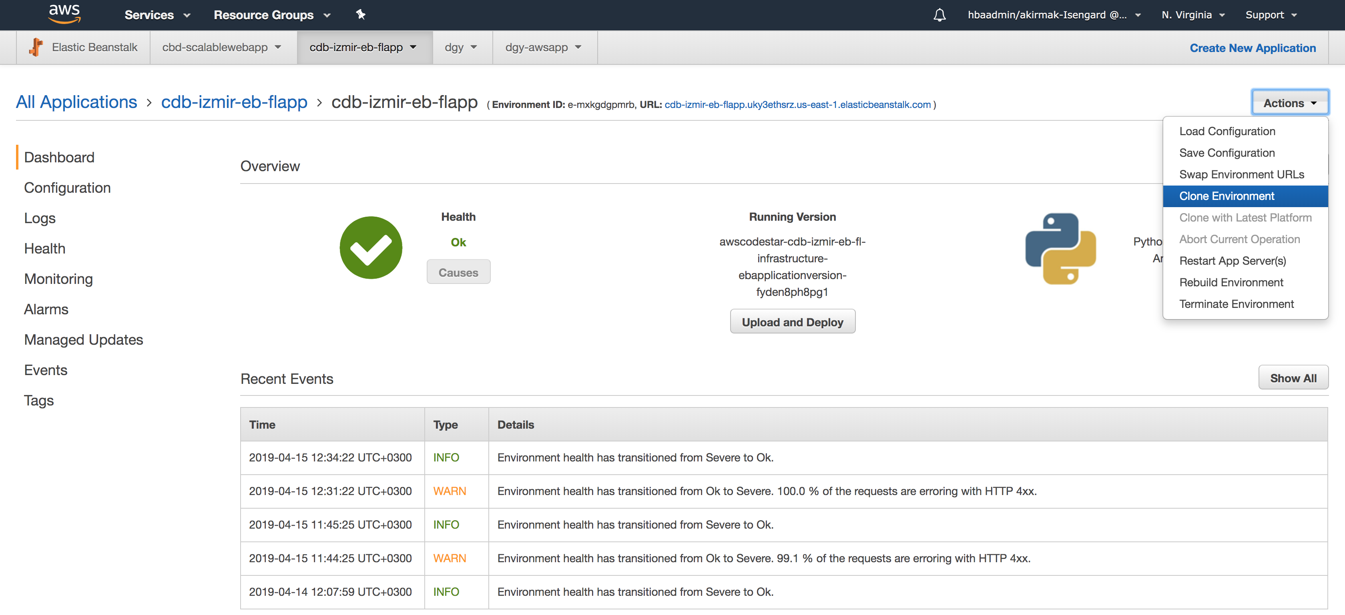
Task: Click Create New Application link
Action: pyautogui.click(x=1252, y=48)
